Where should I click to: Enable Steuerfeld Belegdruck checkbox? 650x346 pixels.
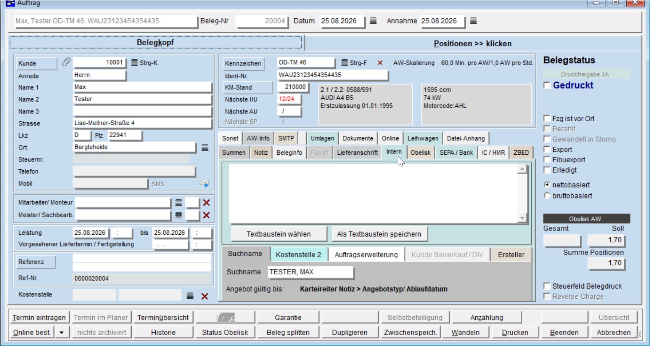coord(547,286)
